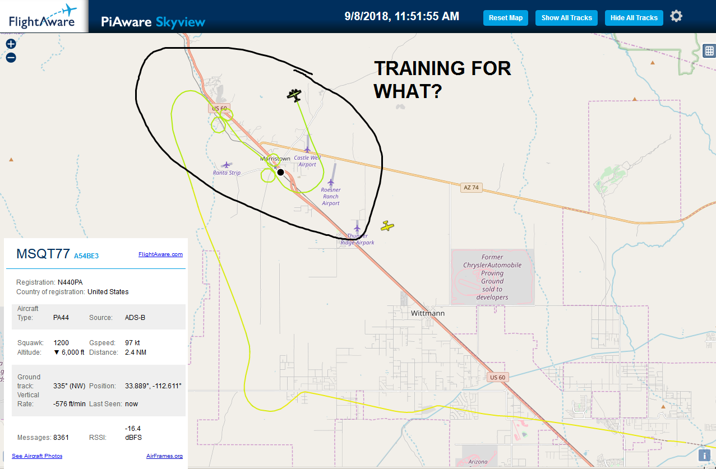This screenshot has height=469, width=716.
Task: Click the lower US 60 highway shield
Action: pyautogui.click(x=497, y=377)
